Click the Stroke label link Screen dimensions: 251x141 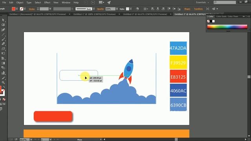pyautogui.click(x=32, y=9)
